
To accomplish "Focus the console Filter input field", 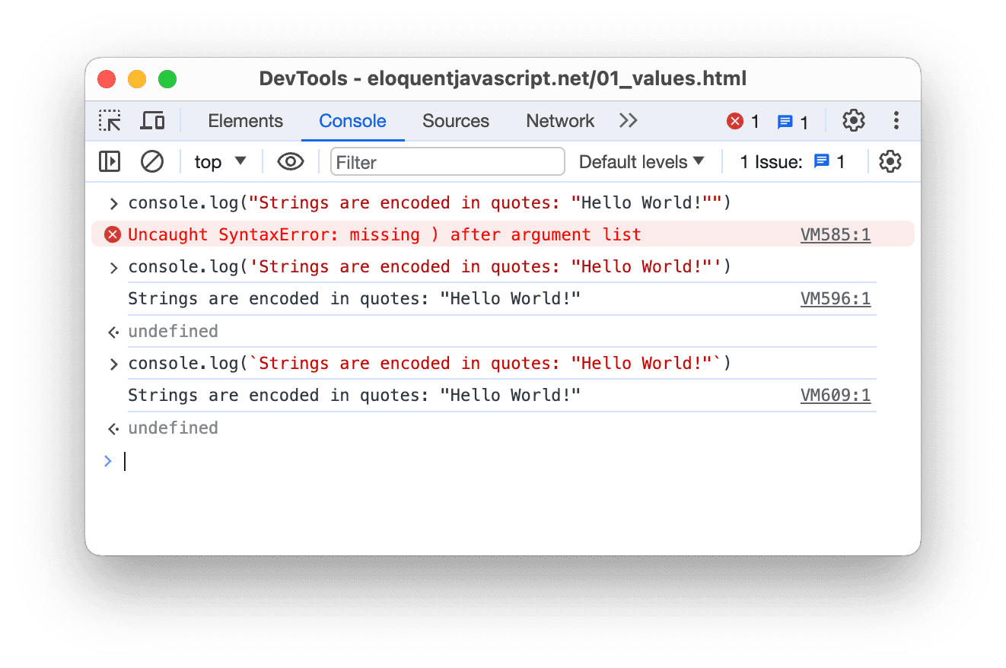I will [447, 162].
